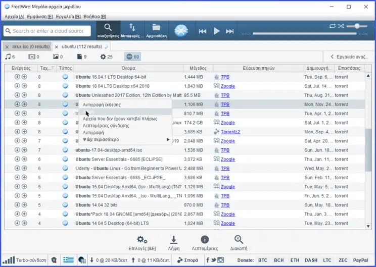The image size is (376, 267).
Task: Close the 'linux iso (0 results)' tab
Action: (x=7, y=47)
